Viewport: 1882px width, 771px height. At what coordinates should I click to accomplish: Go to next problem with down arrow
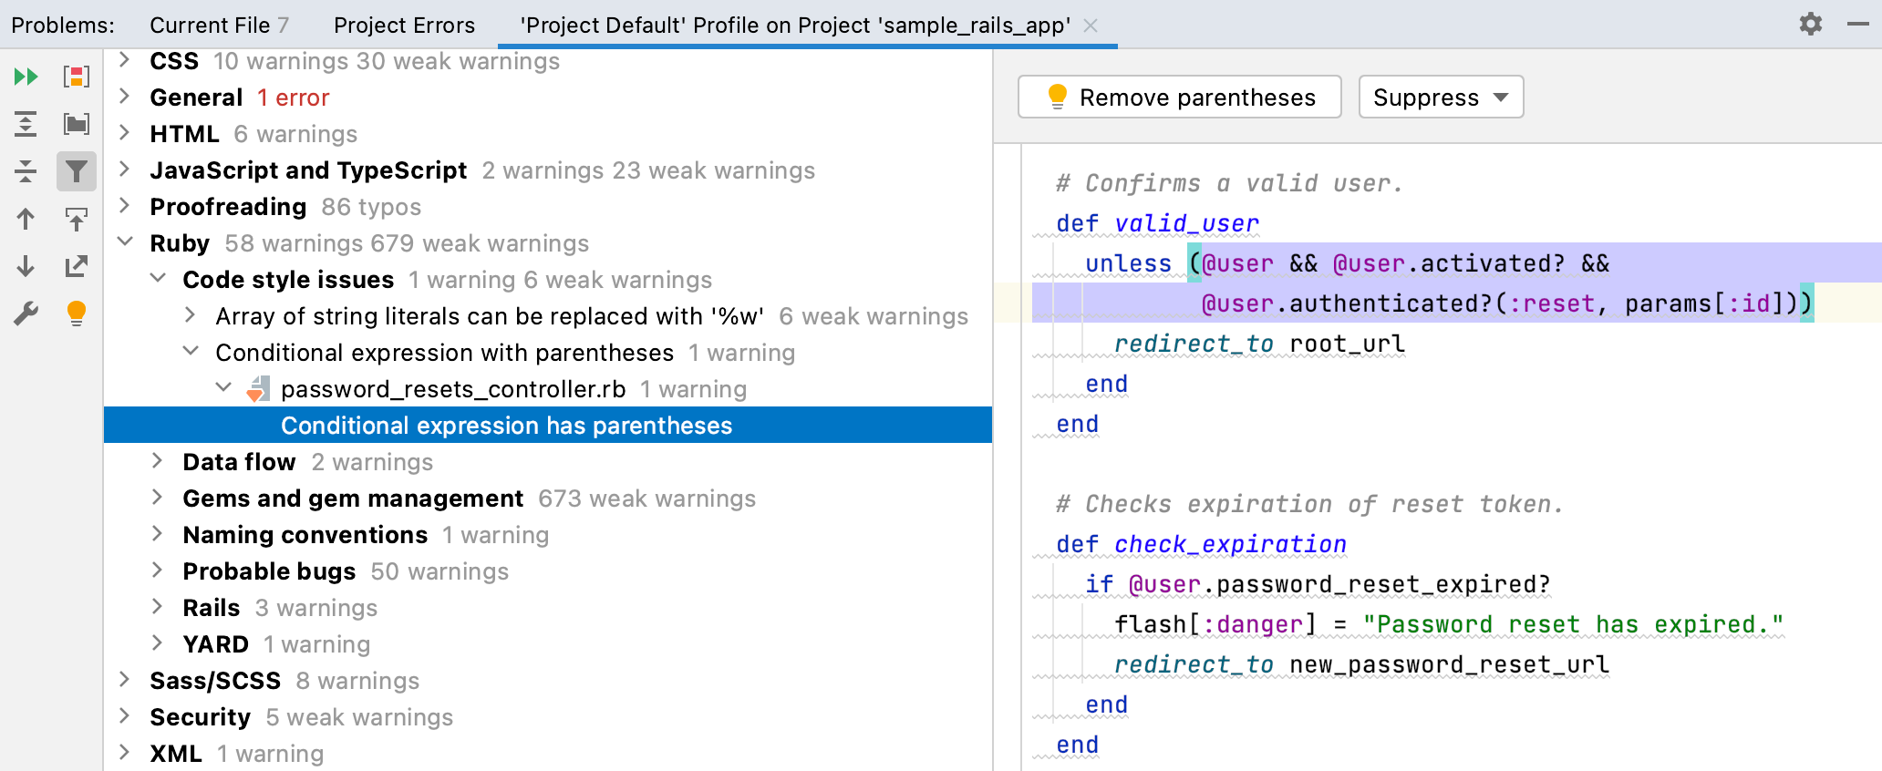(x=26, y=266)
